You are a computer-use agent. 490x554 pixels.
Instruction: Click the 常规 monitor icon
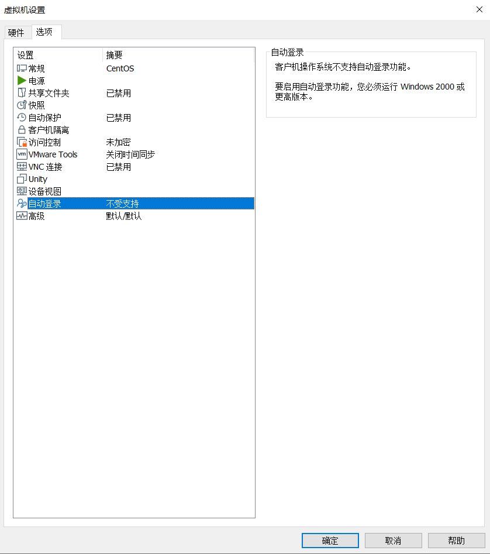pos(22,68)
